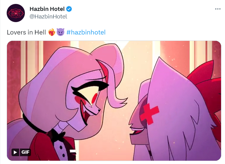The image size is (225, 164).
Task: Click the purple smiling devil emoji
Action: pos(60,32)
